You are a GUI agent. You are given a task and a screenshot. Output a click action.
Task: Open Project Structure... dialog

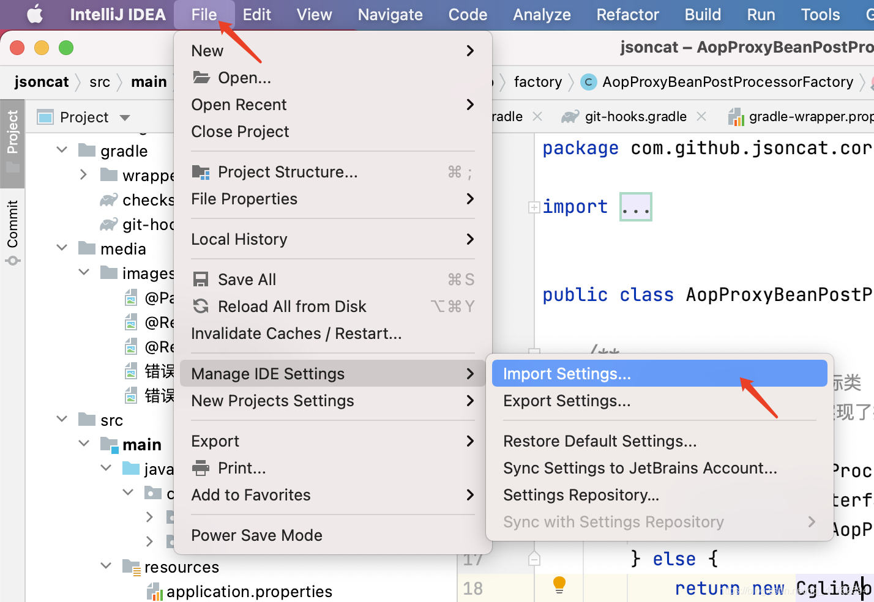pyautogui.click(x=333, y=172)
